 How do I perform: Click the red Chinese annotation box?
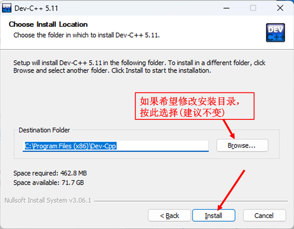(x=194, y=107)
